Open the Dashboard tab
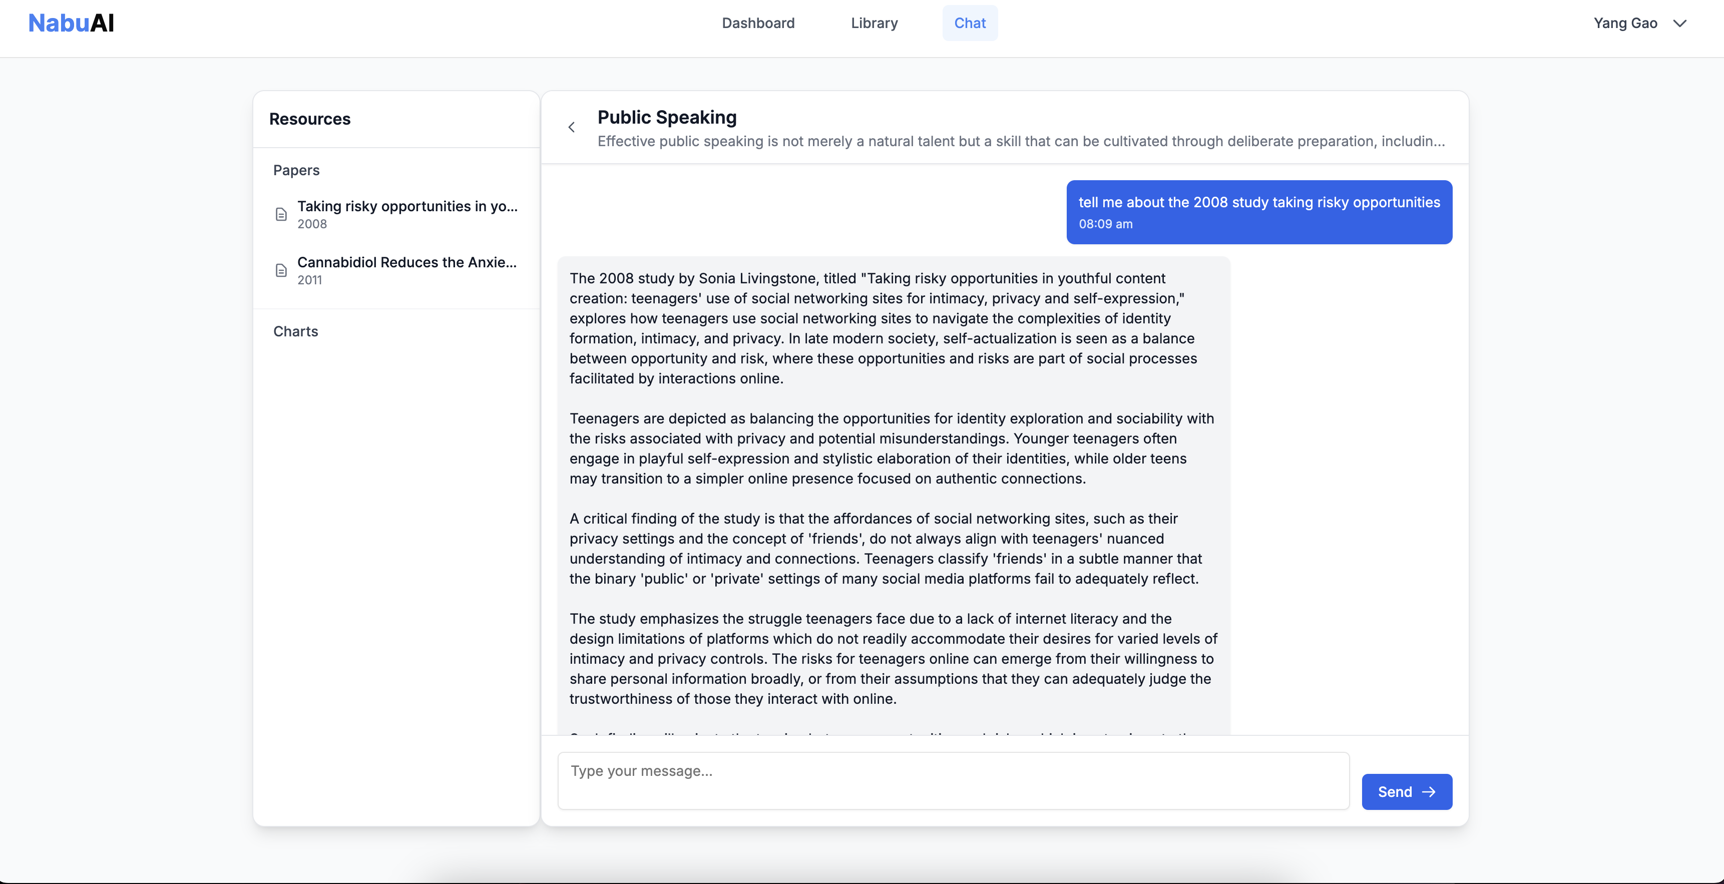Image resolution: width=1724 pixels, height=884 pixels. [757, 24]
